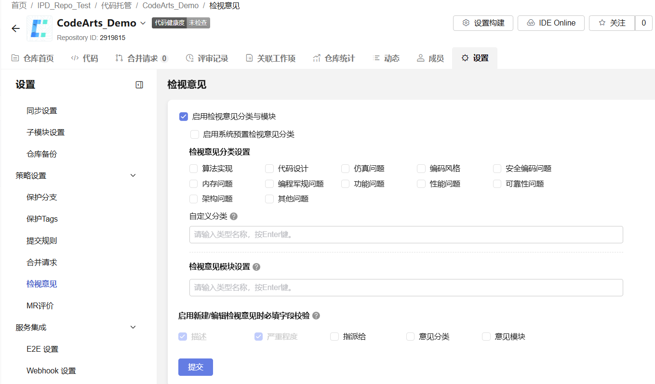Click the 关注 star button
Viewport: 655px width, 384px height.
[x=612, y=23]
